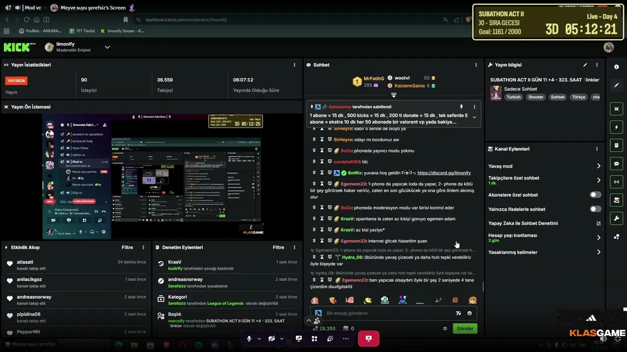Viewport: 627px width, 352px height.
Task: Toggle the channel actions widget icon in sidebar
Action: pos(616,200)
